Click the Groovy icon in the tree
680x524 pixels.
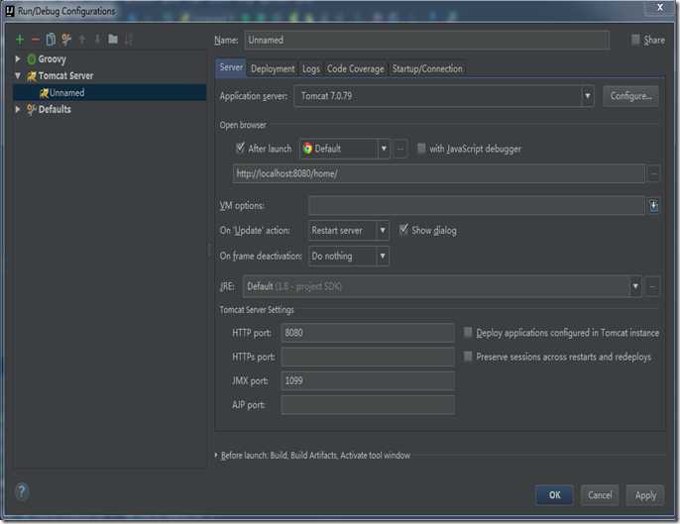(x=32, y=59)
